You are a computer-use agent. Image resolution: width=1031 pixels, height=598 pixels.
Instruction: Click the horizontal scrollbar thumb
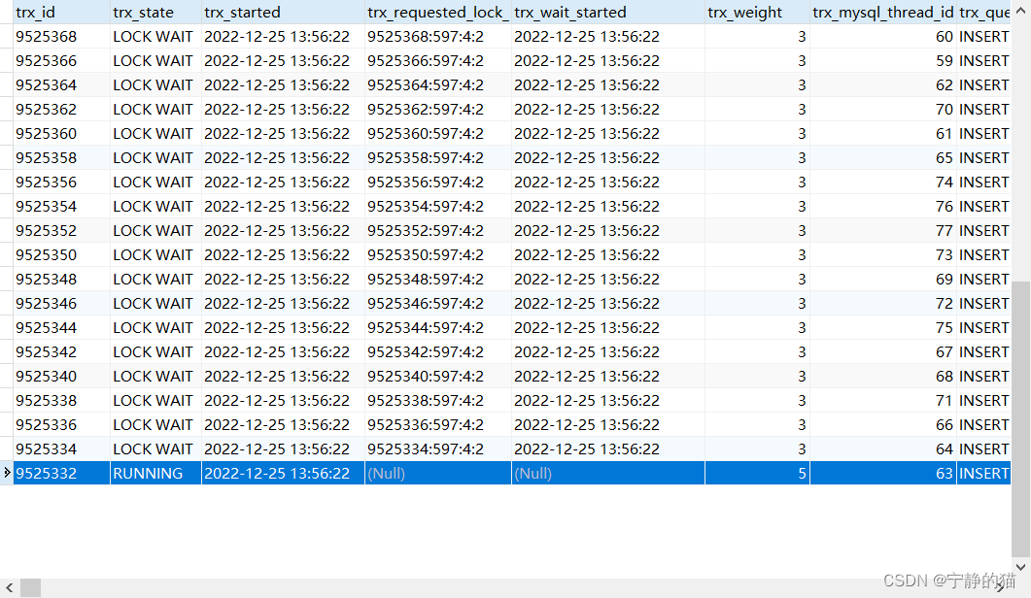point(29,586)
